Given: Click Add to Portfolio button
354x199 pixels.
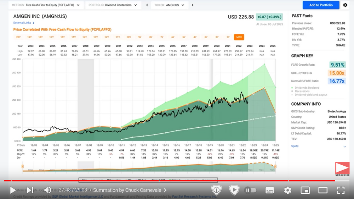Looking at the screenshot, I should coord(321,5).
